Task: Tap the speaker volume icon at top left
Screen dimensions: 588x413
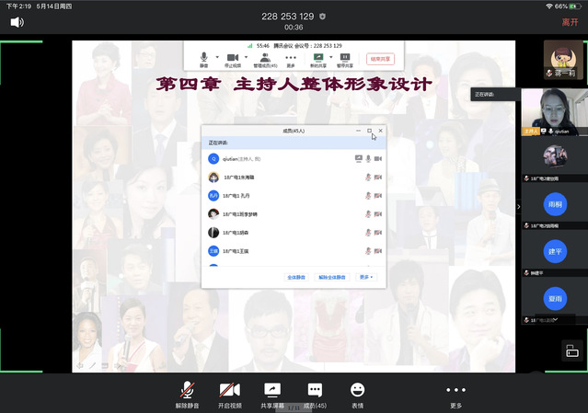Action: 17,21
